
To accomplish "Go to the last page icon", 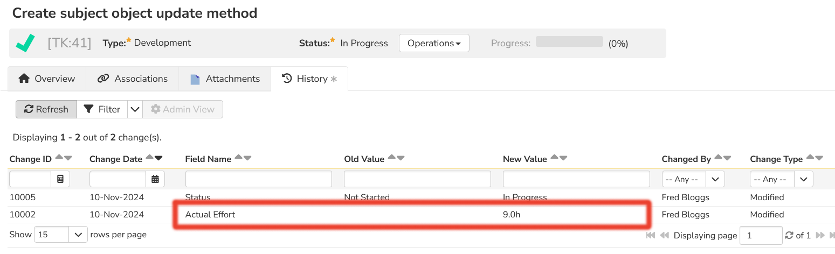I will point(831,235).
